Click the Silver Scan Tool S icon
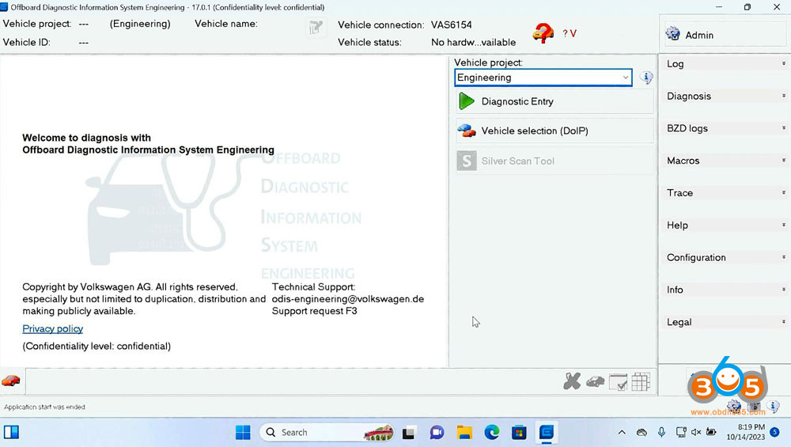This screenshot has width=791, height=447. 467,161
